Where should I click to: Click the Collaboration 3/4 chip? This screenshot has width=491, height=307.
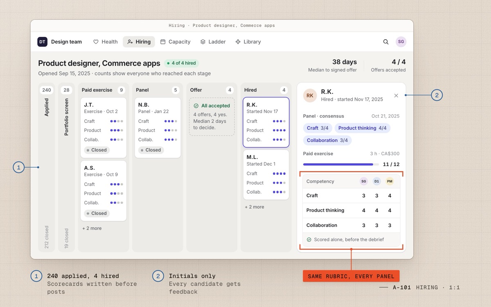pyautogui.click(x=327, y=140)
